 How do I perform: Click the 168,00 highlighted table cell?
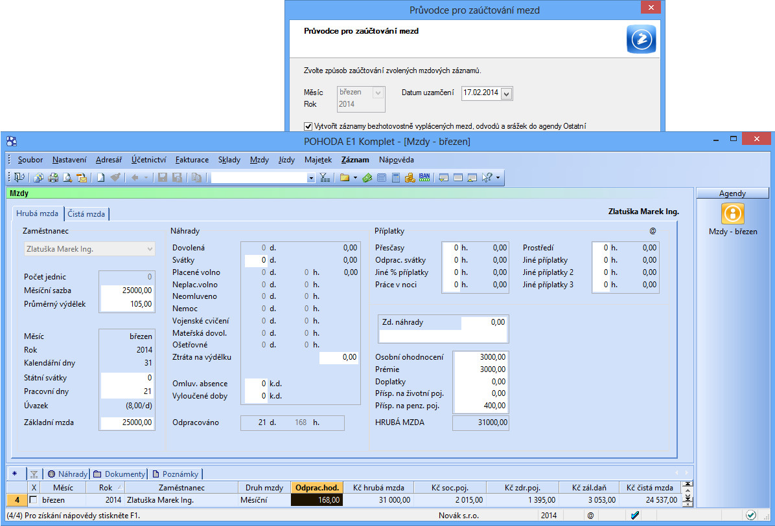point(317,500)
